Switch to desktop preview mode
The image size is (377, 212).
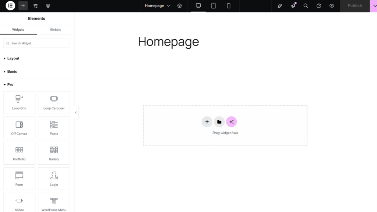[x=198, y=6]
